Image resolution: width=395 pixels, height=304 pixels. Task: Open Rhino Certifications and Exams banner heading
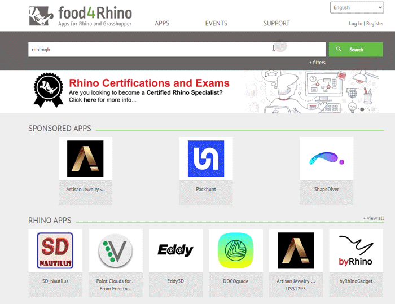tap(149, 83)
